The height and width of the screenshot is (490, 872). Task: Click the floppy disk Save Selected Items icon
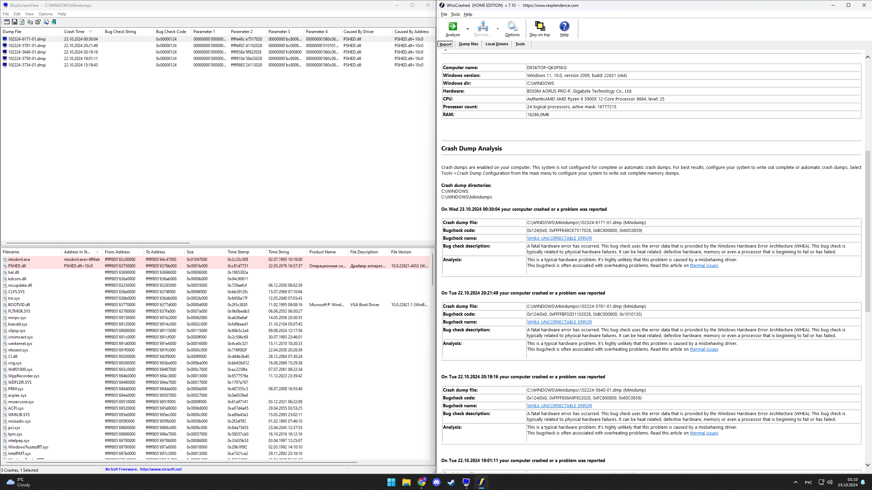click(14, 22)
